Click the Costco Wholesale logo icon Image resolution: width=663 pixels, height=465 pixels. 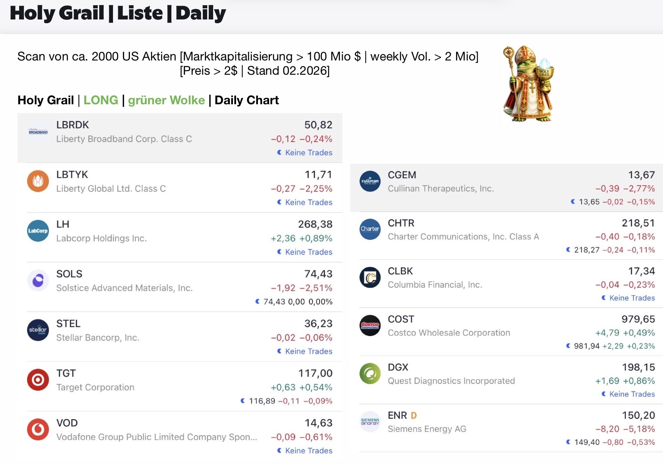tap(370, 325)
